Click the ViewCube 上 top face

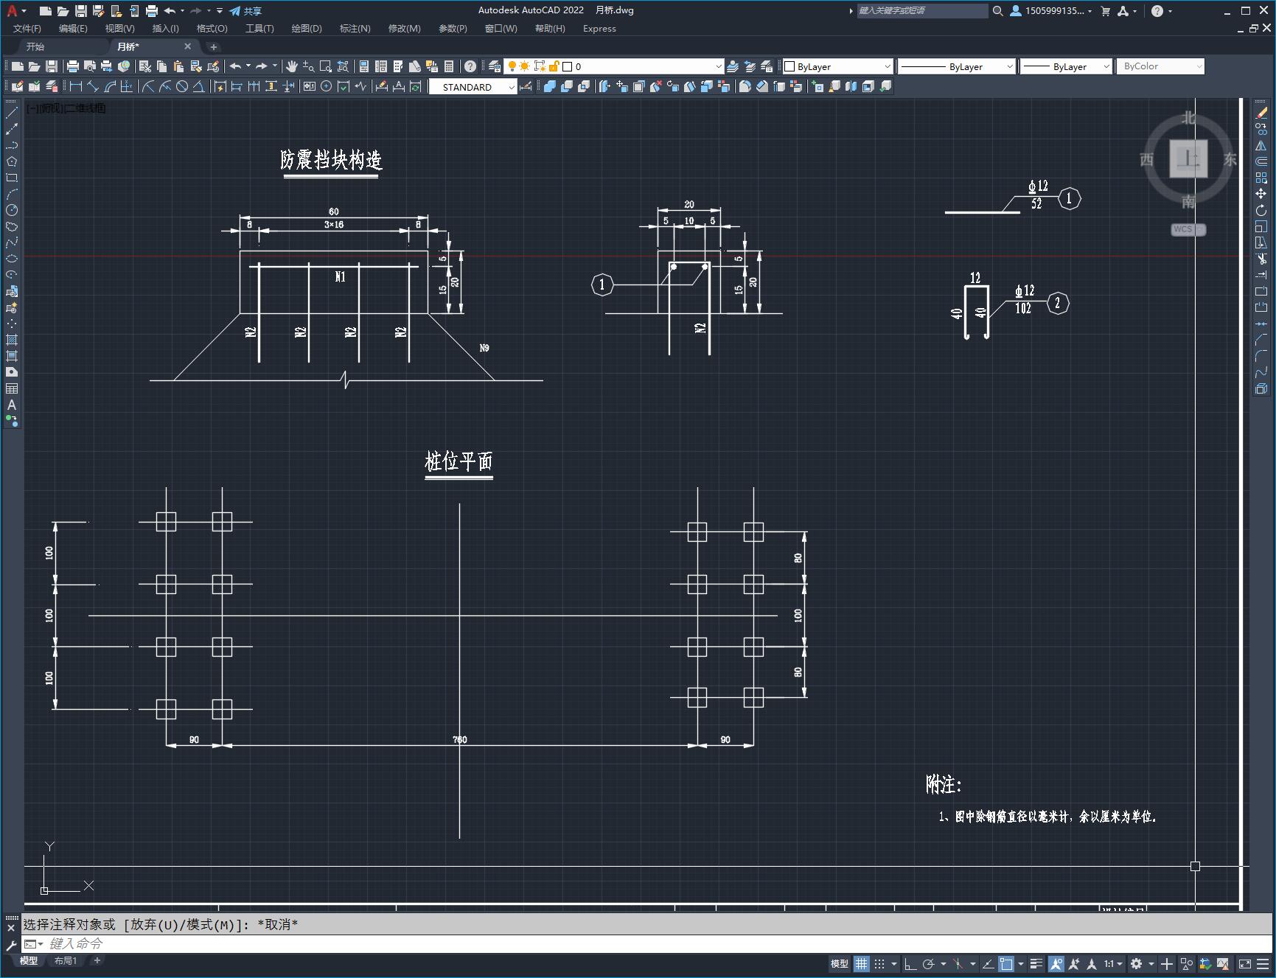(x=1188, y=158)
